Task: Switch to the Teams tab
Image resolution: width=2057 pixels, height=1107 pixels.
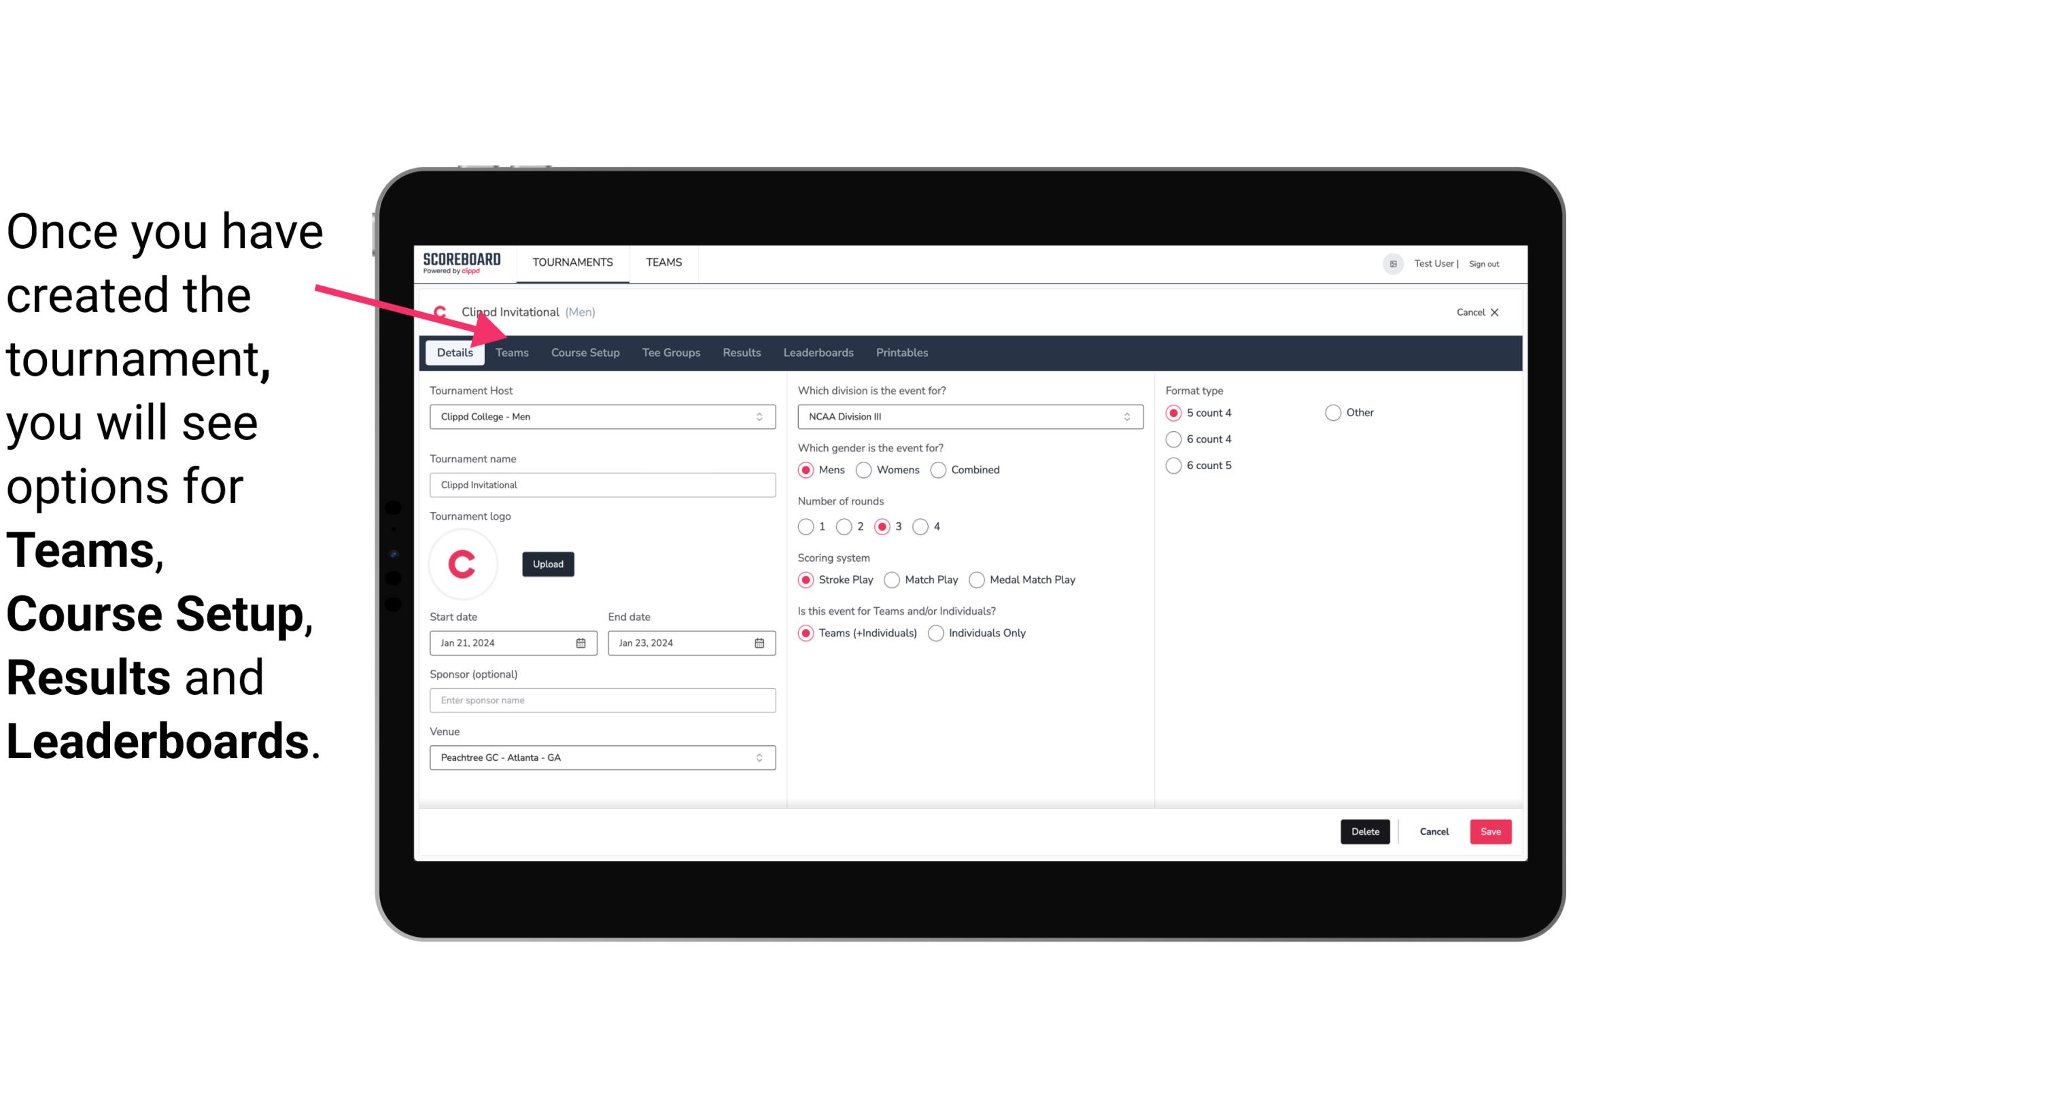Action: (511, 352)
